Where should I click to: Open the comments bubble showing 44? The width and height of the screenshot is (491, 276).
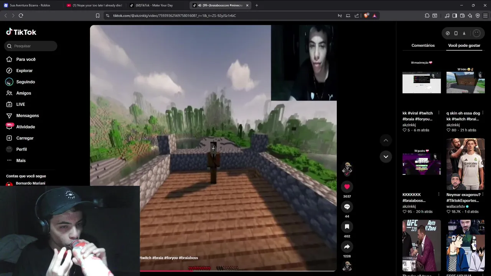pos(347,207)
